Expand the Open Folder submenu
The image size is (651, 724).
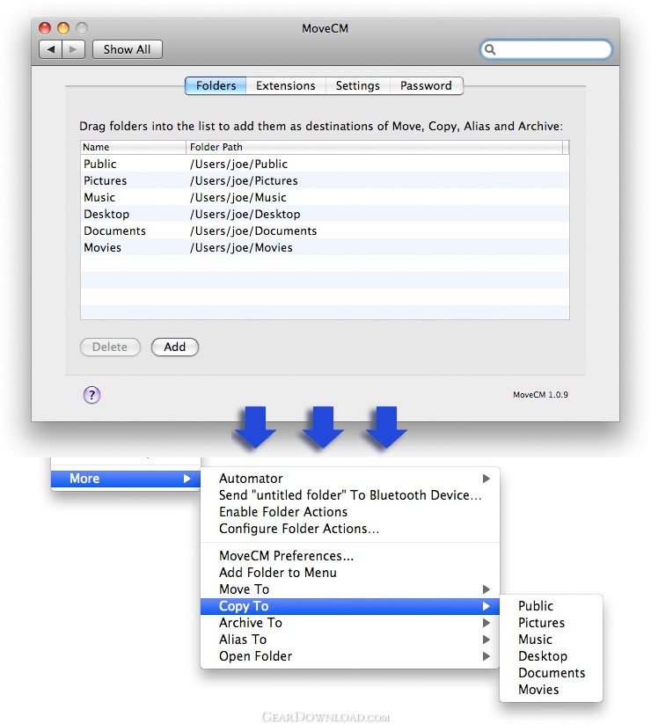point(350,655)
